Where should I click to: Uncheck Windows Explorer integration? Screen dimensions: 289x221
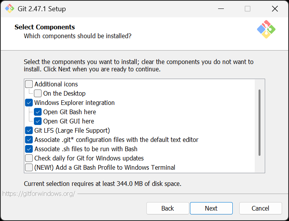[x=29, y=103]
